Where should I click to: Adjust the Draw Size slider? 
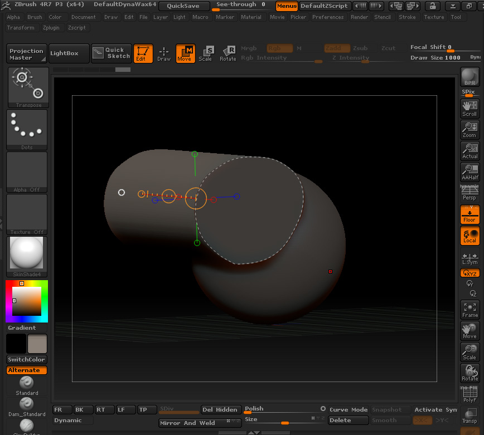point(444,58)
